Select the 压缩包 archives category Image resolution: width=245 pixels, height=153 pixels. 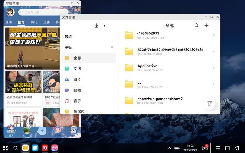click(x=89, y=112)
